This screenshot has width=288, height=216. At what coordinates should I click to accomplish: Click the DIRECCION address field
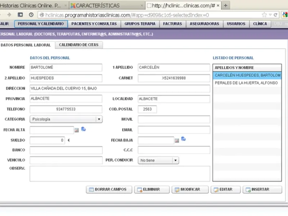tap(120, 89)
